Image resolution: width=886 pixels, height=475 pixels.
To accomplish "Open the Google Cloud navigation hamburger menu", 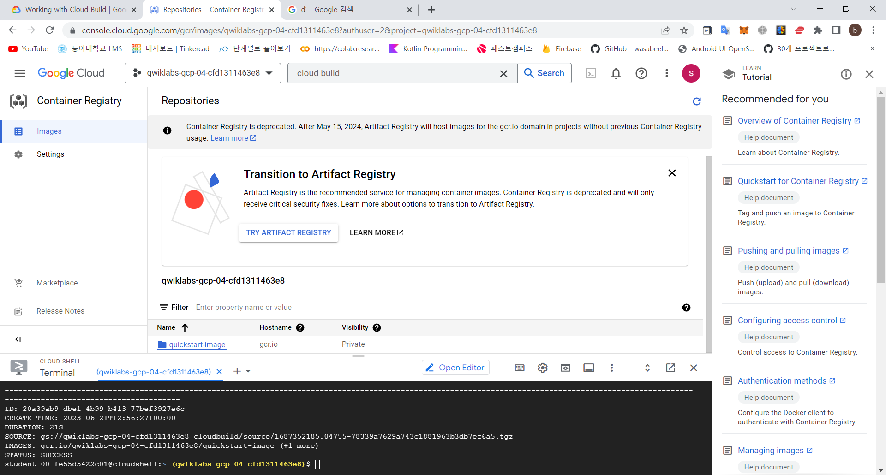I will [20, 73].
